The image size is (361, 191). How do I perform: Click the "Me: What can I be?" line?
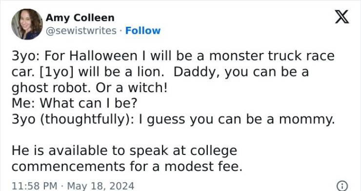tap(74, 103)
